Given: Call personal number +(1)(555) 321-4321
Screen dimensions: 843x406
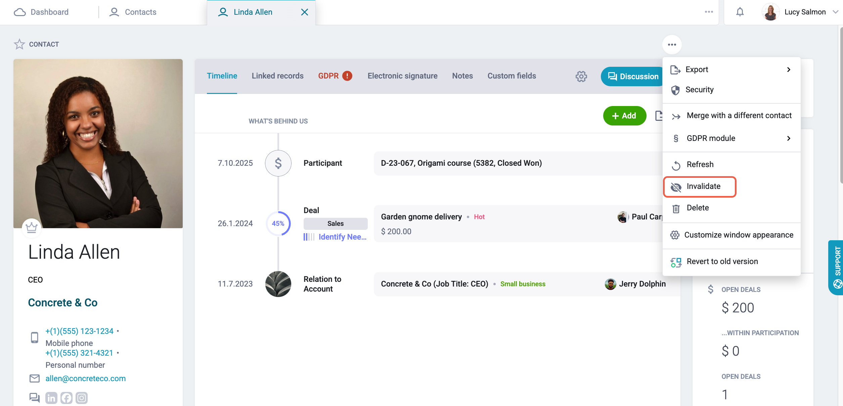Looking at the screenshot, I should [x=79, y=353].
